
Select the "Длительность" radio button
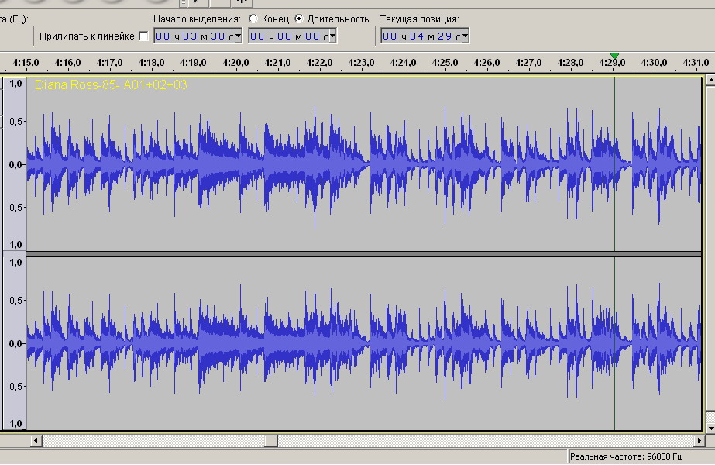pyautogui.click(x=299, y=19)
